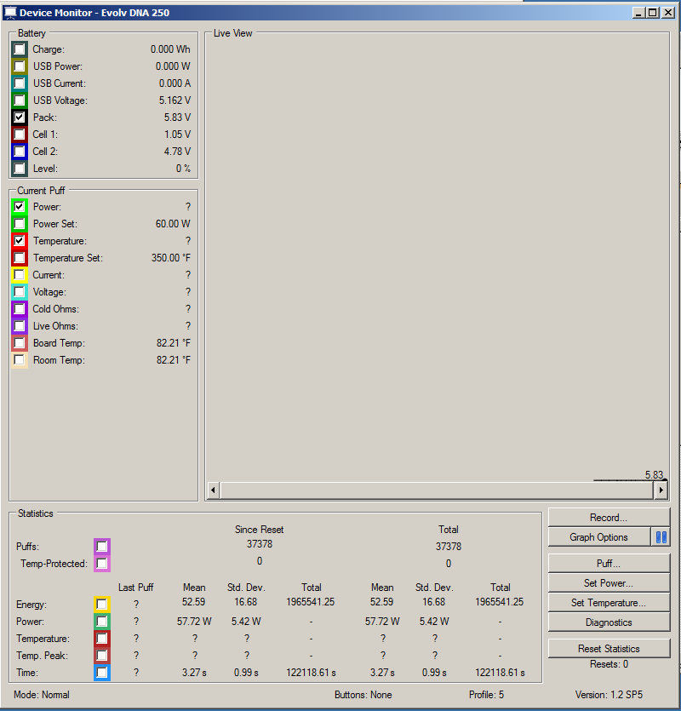This screenshot has height=711, width=681.
Task: Click the Device Monitor title bar icon
Action: [x=10, y=12]
